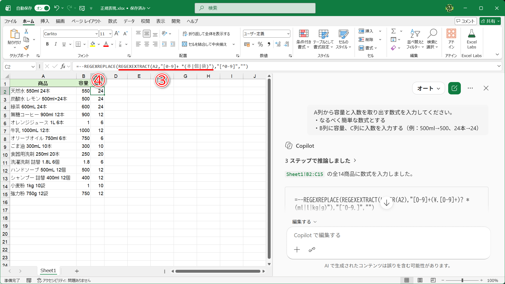Open the ユーザー定義 number format dropdown
The height and width of the screenshot is (284, 505).
pos(288,34)
